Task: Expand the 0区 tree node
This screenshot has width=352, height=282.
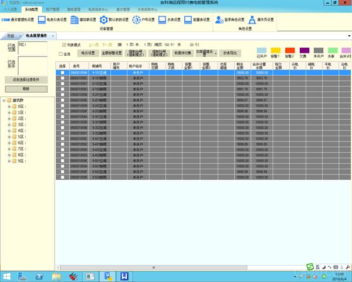Action: 9,106
